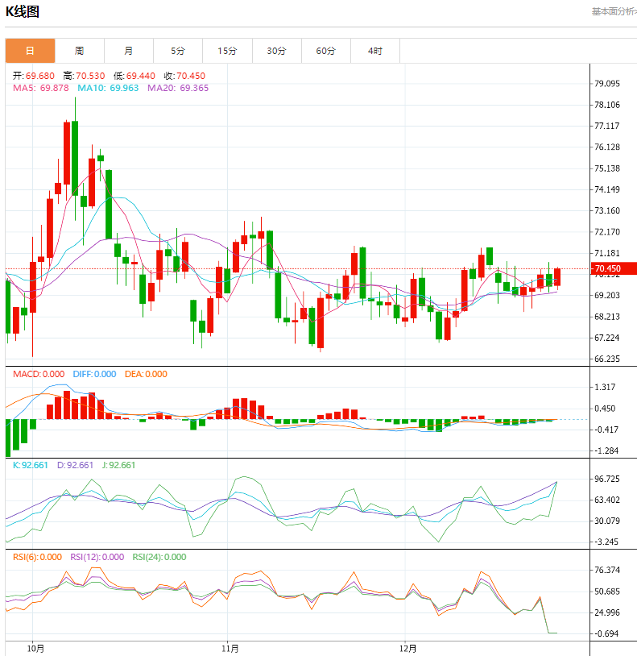Click the RSI(12):0.000 label

[97, 557]
